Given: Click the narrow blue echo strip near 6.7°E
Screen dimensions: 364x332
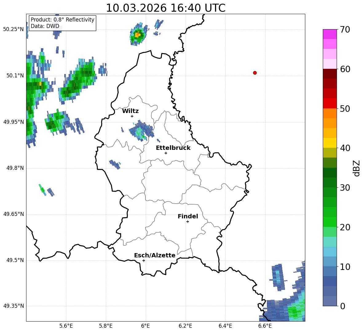Looking at the screenshot, I should pos(278,277).
